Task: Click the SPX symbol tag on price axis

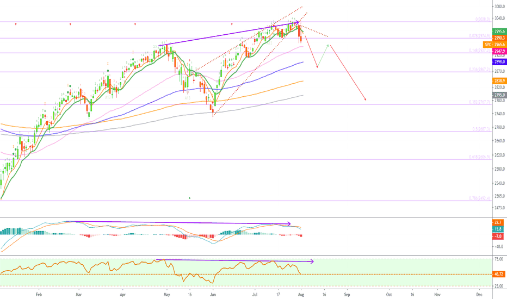Action: 487,45
